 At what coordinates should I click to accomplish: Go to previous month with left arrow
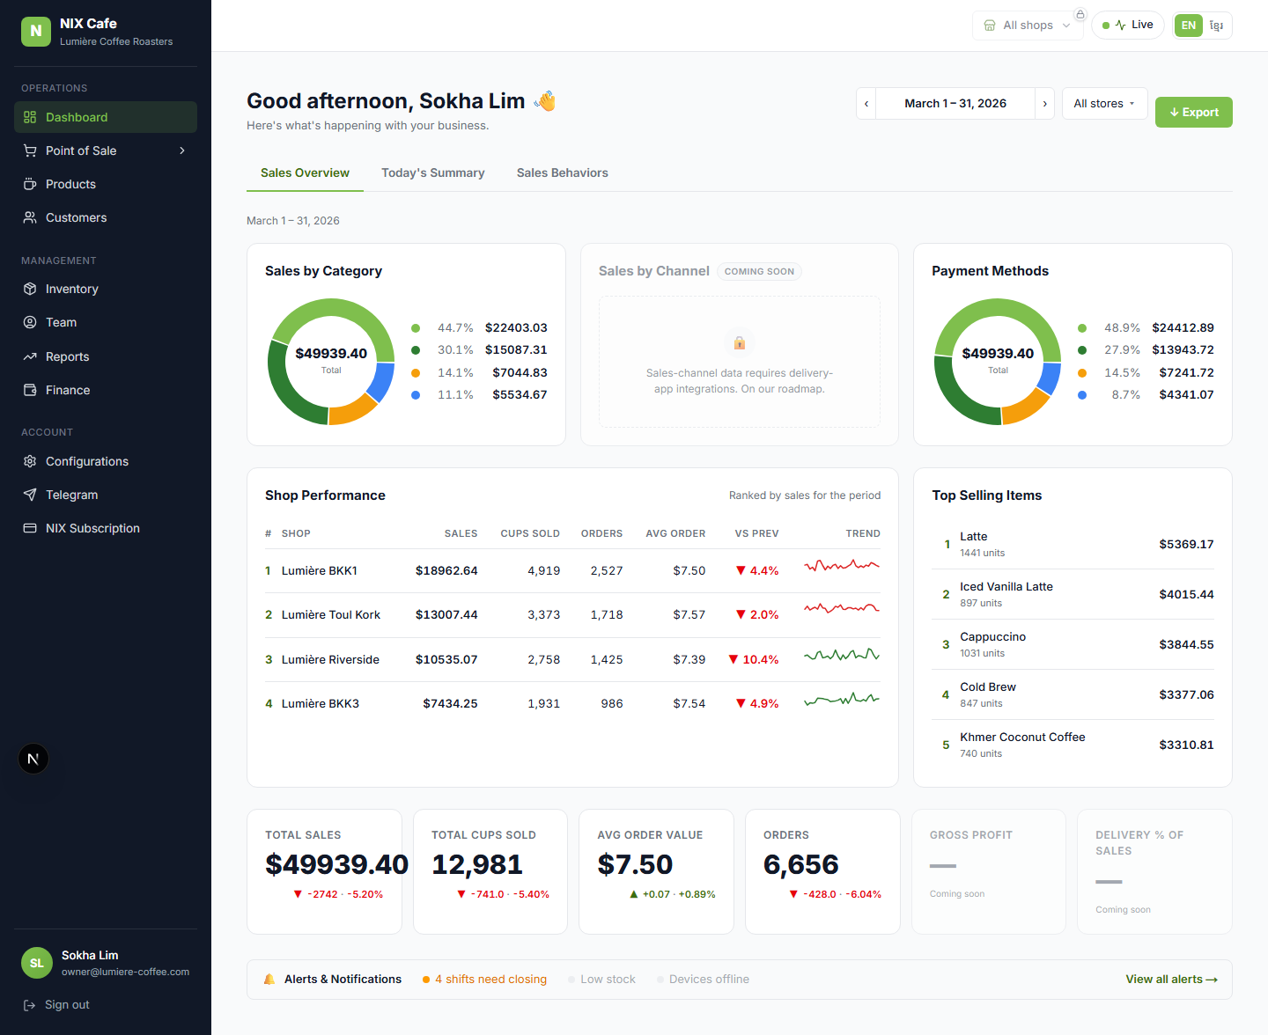tap(866, 104)
